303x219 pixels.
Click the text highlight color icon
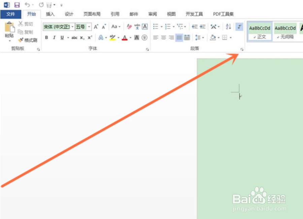[112, 37]
